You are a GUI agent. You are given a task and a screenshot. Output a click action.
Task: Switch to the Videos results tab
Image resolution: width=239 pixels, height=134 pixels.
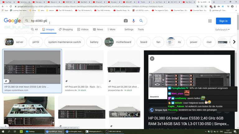[83, 29]
